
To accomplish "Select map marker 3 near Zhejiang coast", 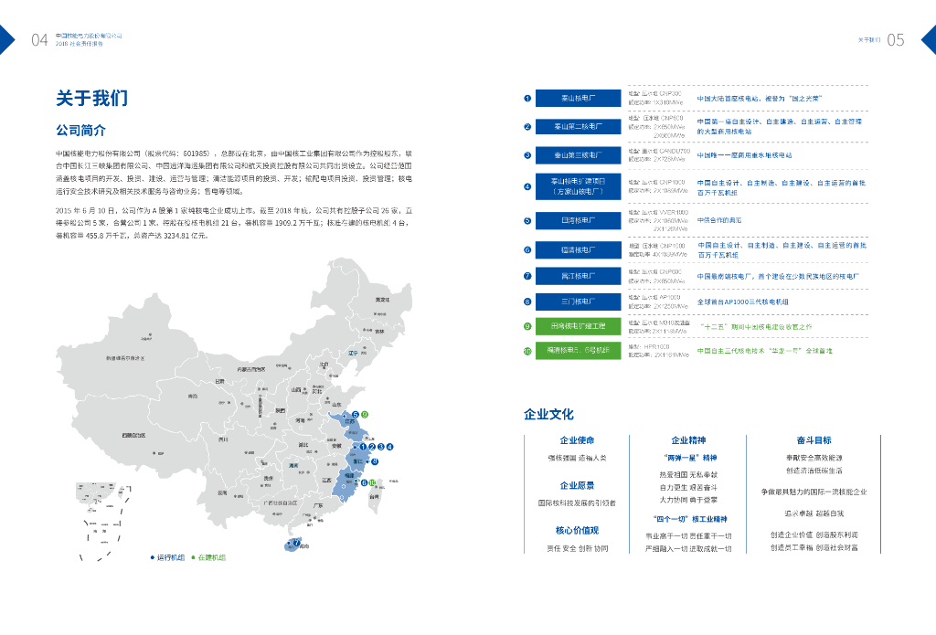I will pos(381,447).
